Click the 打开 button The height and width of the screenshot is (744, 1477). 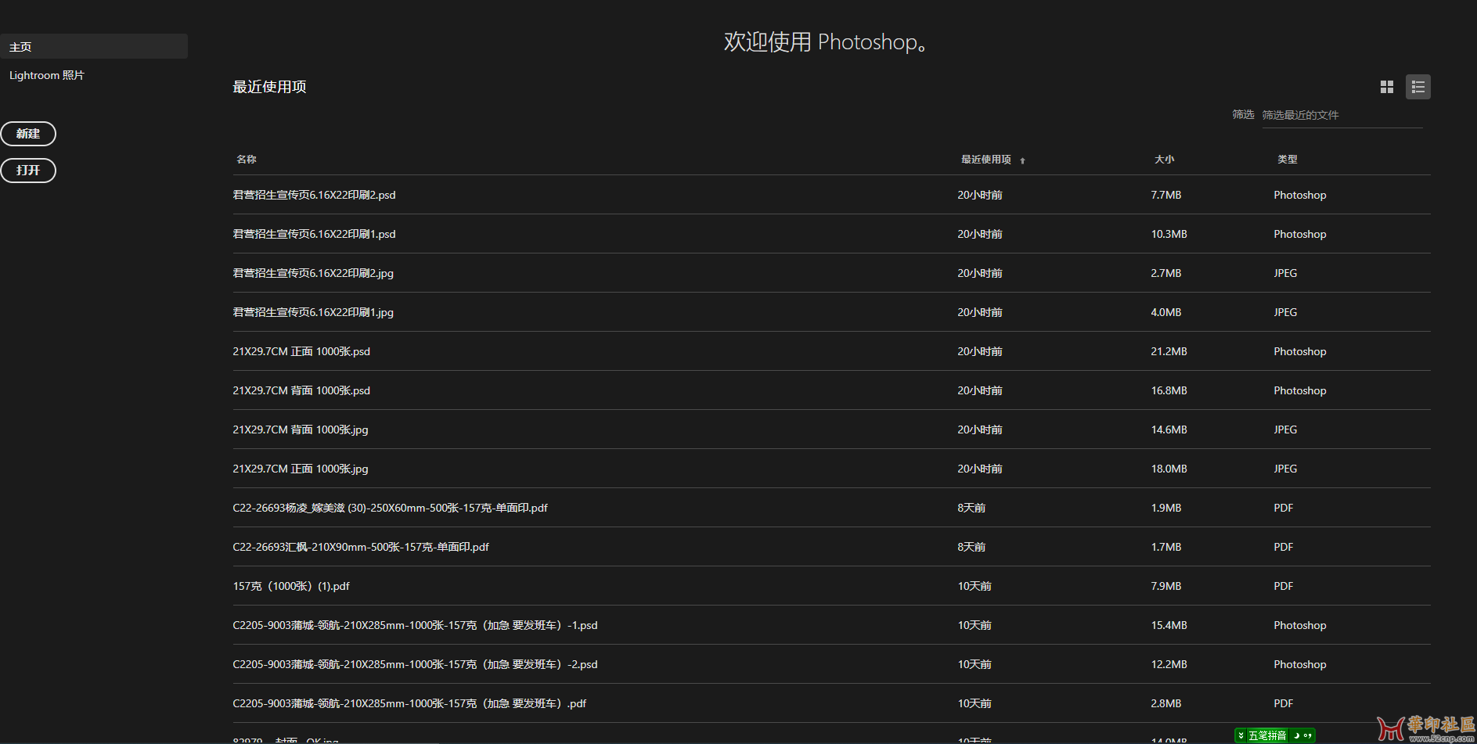[x=28, y=171]
